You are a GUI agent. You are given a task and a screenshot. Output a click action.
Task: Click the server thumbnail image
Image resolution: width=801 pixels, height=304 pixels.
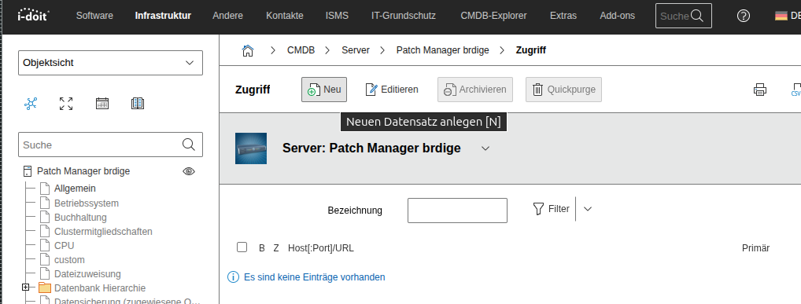251,148
